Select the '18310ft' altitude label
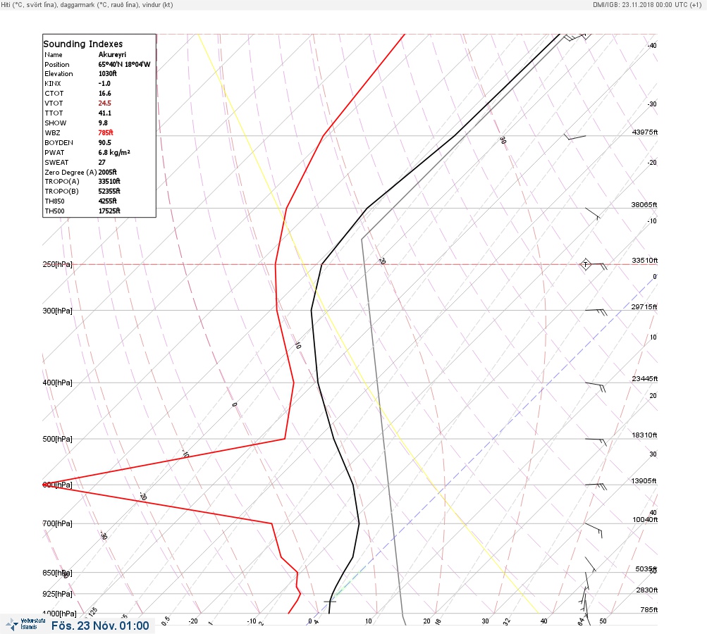This screenshot has height=634, width=707. click(644, 435)
